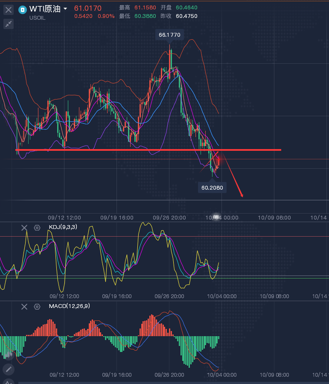Click the USOIL symbol code text
The width and height of the screenshot is (329, 384).
[x=38, y=18]
